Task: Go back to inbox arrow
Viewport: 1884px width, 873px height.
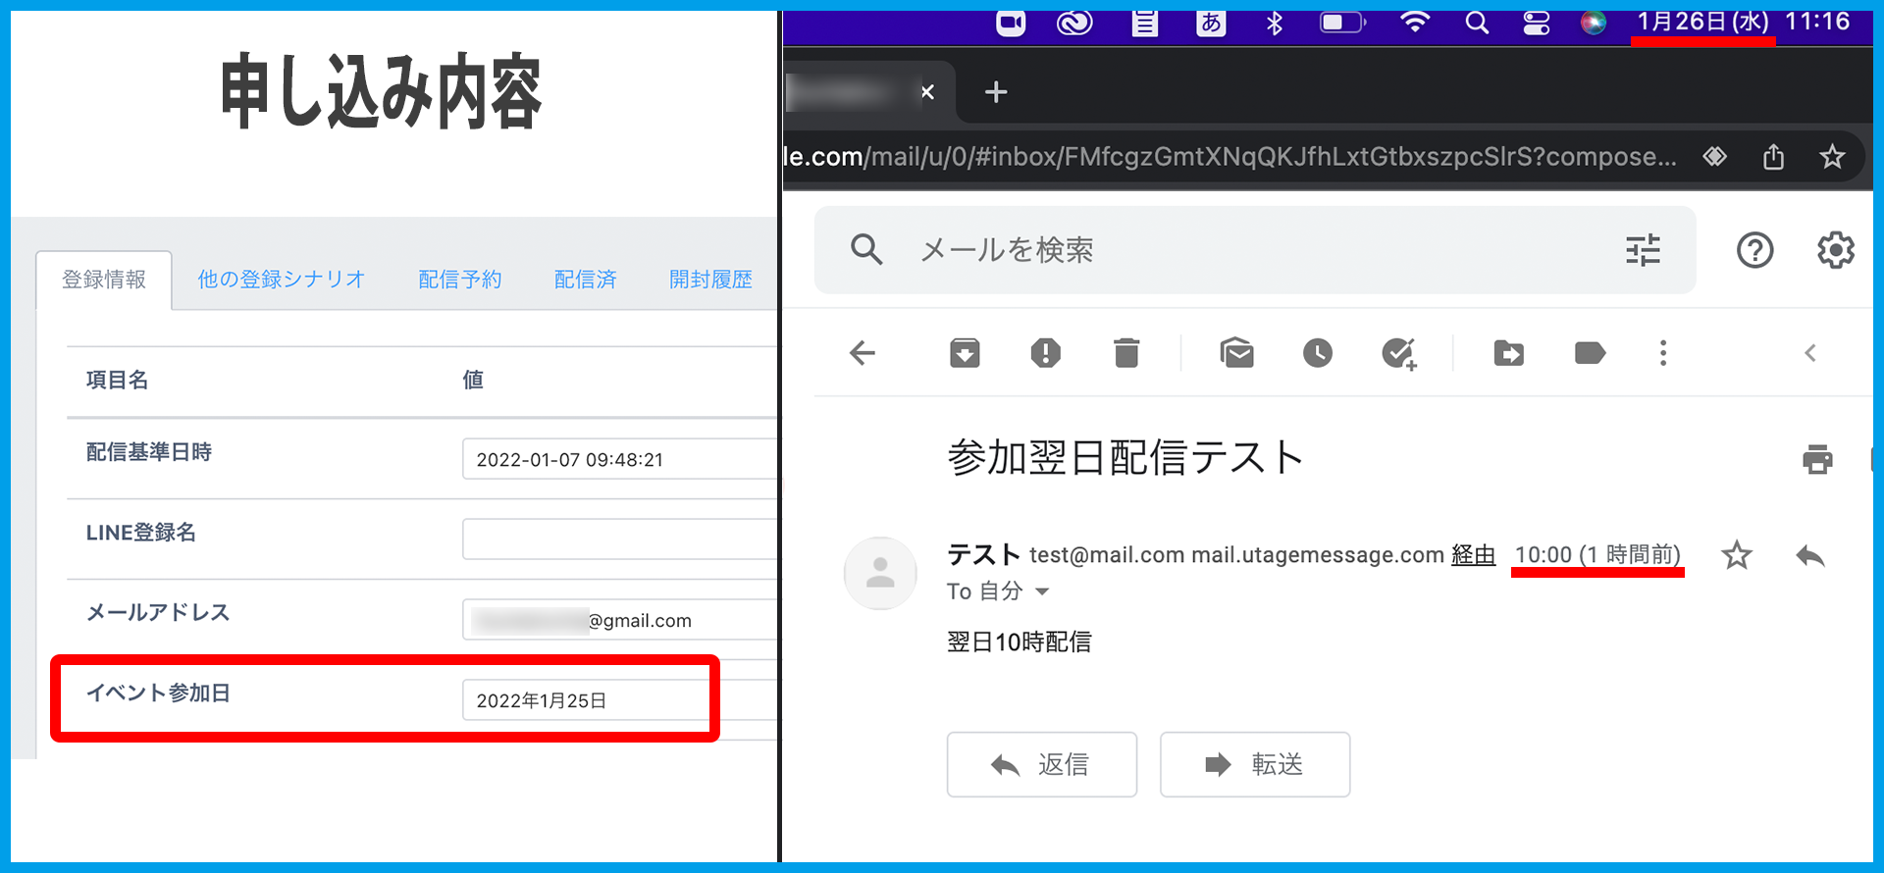Action: click(x=863, y=353)
